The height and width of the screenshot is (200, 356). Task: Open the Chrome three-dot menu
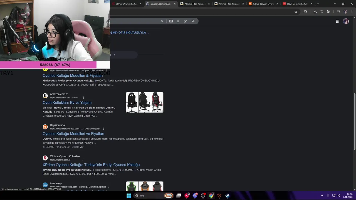click(352, 12)
